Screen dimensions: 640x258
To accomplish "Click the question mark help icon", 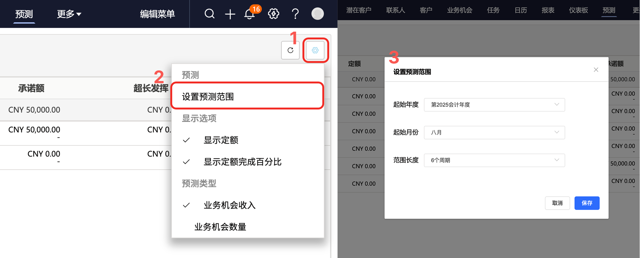I will pyautogui.click(x=295, y=14).
